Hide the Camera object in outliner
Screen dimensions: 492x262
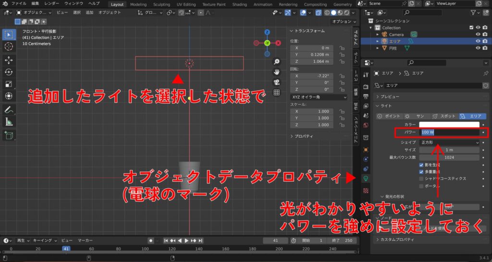pyautogui.click(x=478, y=34)
